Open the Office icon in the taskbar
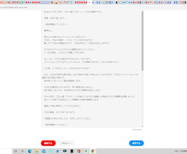 click(x=79, y=151)
